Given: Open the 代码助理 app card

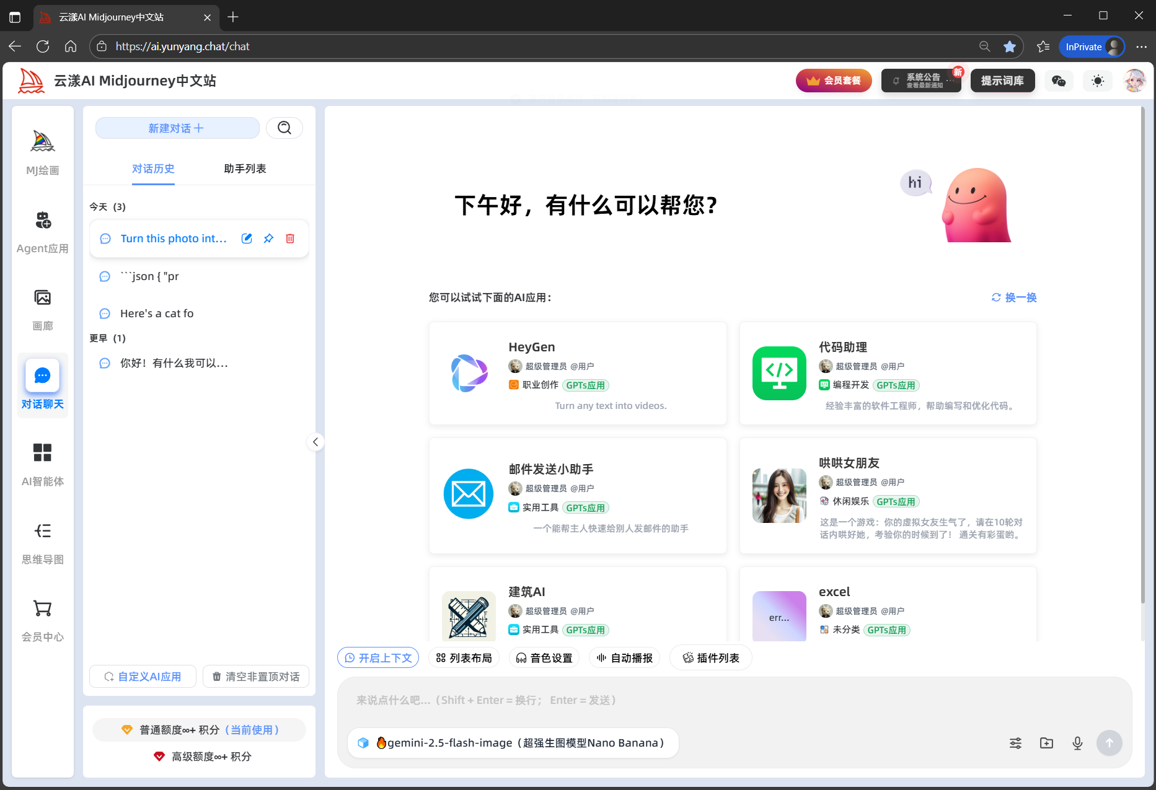Looking at the screenshot, I should pos(888,374).
